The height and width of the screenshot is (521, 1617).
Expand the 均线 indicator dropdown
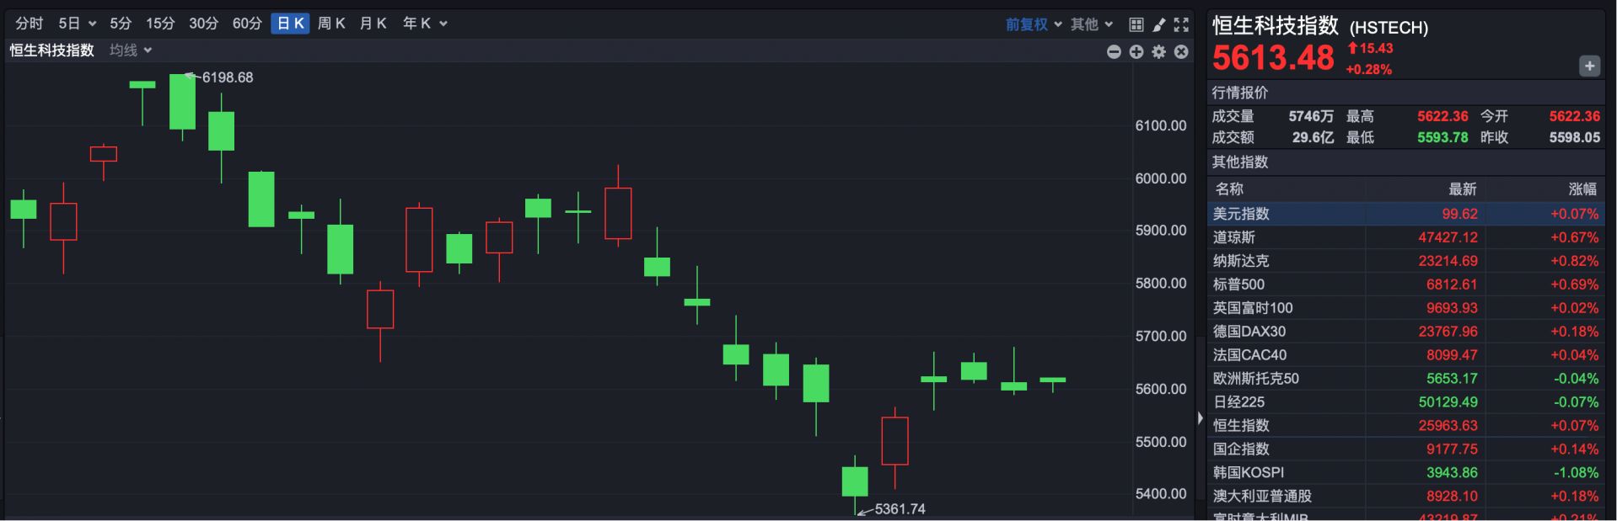pos(131,51)
